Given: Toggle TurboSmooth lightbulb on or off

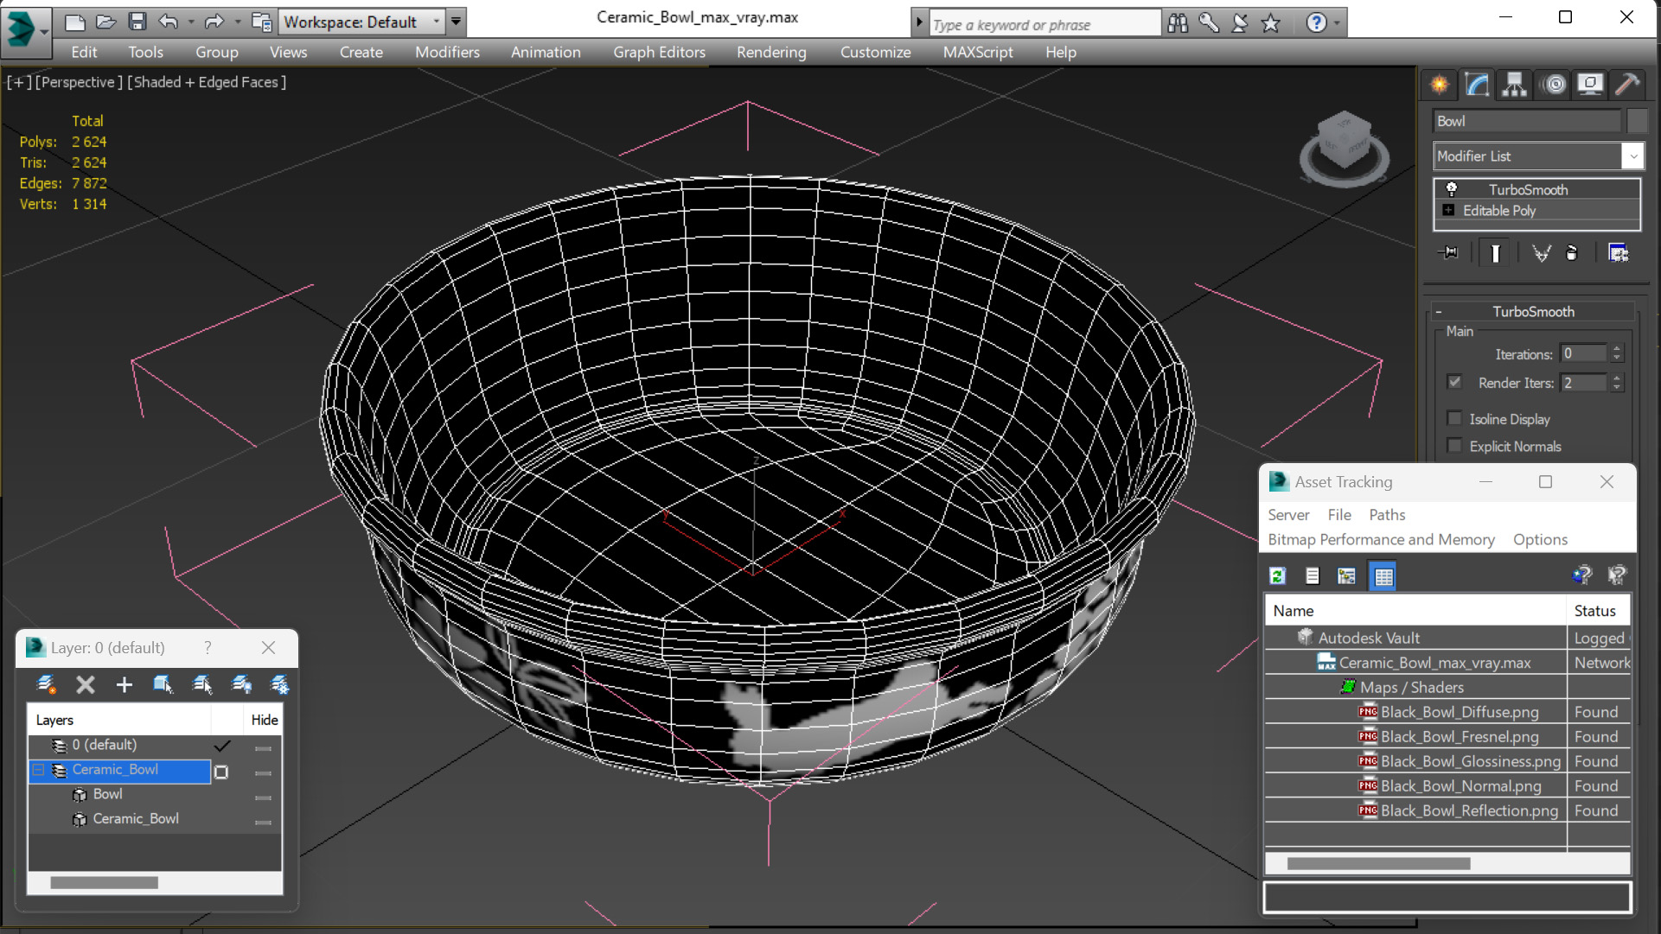Looking at the screenshot, I should (1451, 189).
